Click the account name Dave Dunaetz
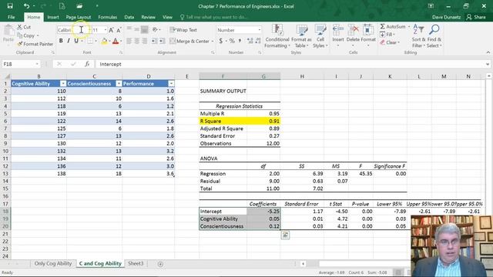 (x=446, y=17)
